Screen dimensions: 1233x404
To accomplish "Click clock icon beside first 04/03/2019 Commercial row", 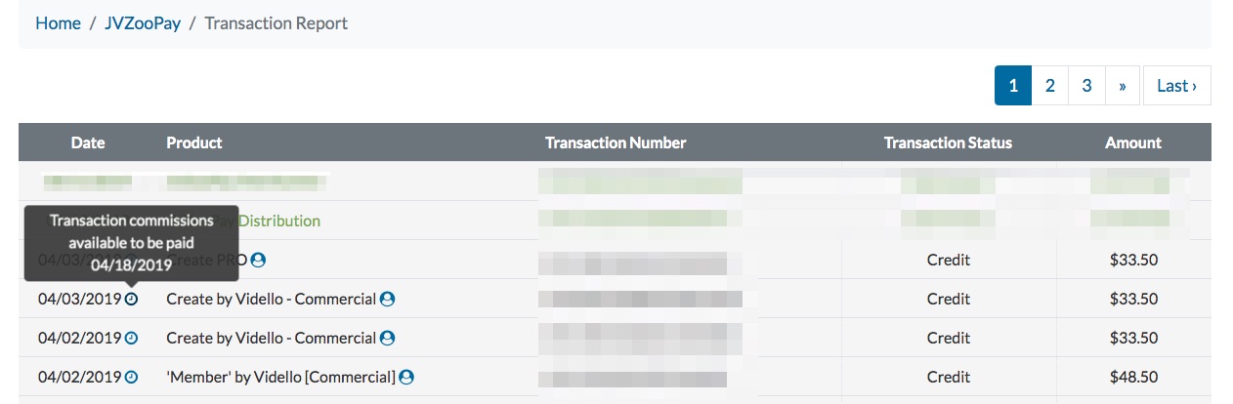I will (x=132, y=300).
